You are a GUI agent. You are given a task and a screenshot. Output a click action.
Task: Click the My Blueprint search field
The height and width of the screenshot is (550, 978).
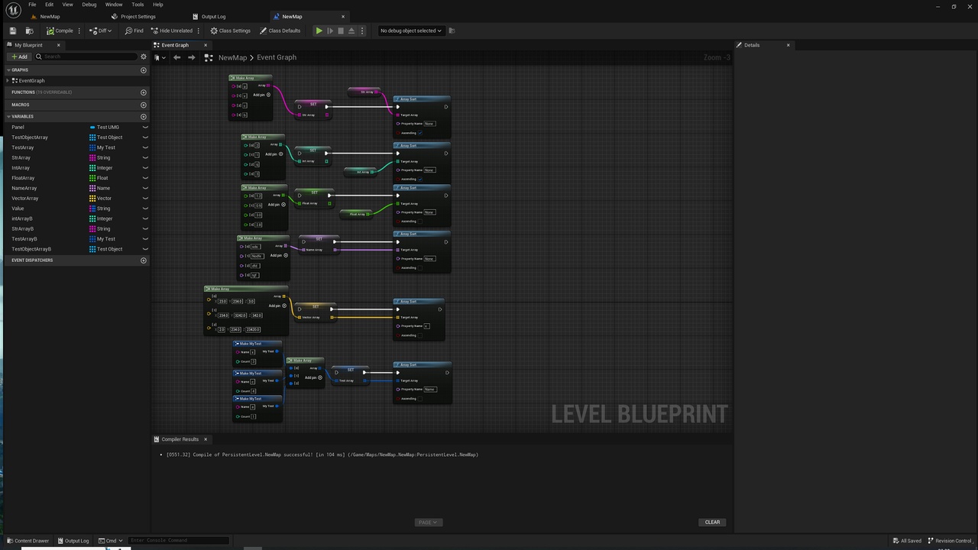point(86,57)
